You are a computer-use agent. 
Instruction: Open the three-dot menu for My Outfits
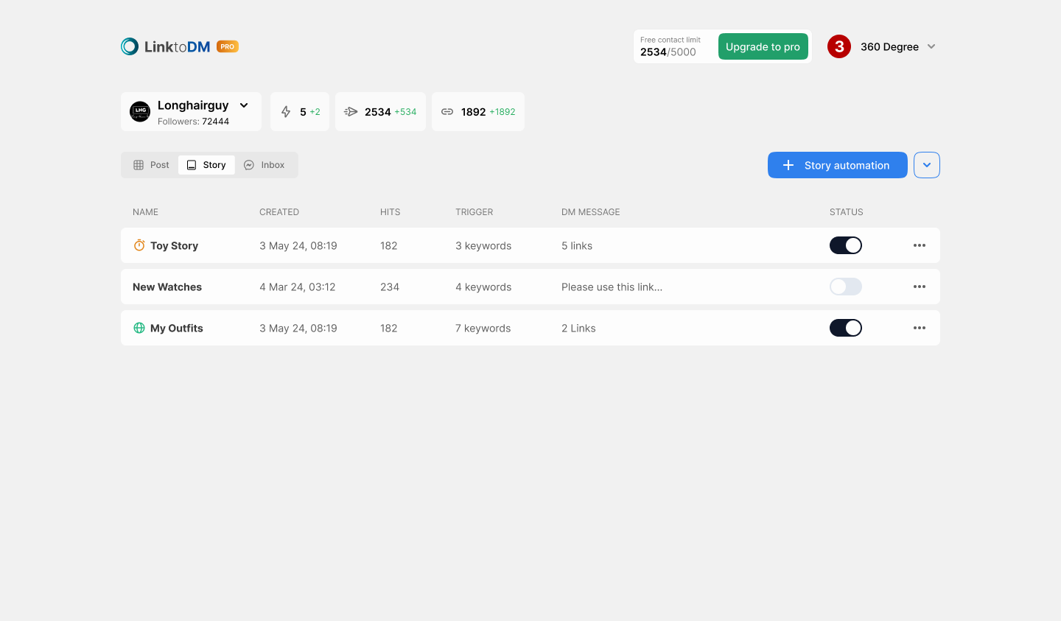[919, 328]
